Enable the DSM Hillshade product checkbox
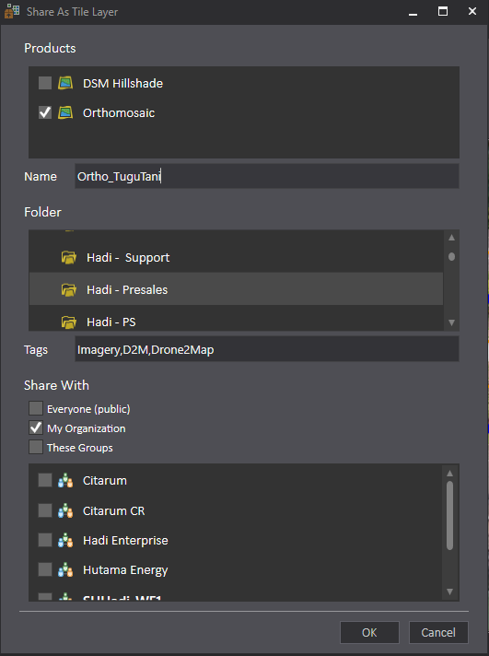Viewport: 489px width, 656px height. tap(45, 83)
